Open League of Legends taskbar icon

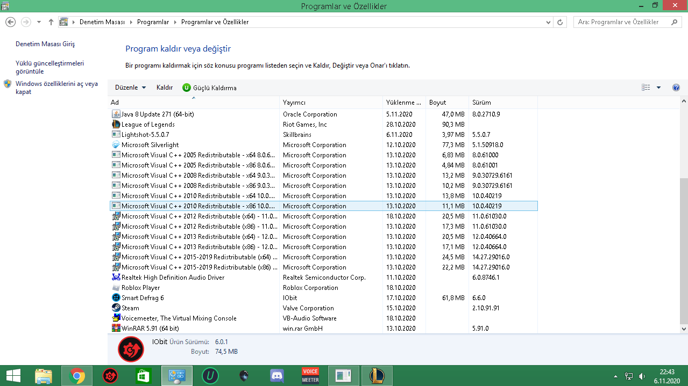click(x=377, y=376)
